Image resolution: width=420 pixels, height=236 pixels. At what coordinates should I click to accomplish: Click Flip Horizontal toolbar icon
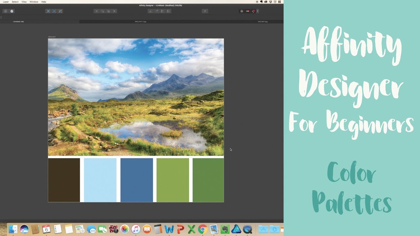tap(151, 11)
